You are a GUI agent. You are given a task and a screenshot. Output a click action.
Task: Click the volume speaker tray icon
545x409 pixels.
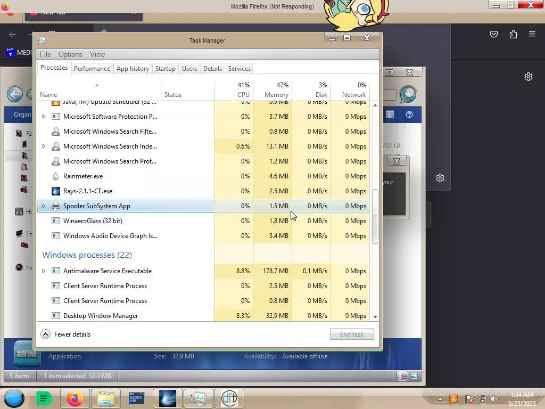click(494, 399)
